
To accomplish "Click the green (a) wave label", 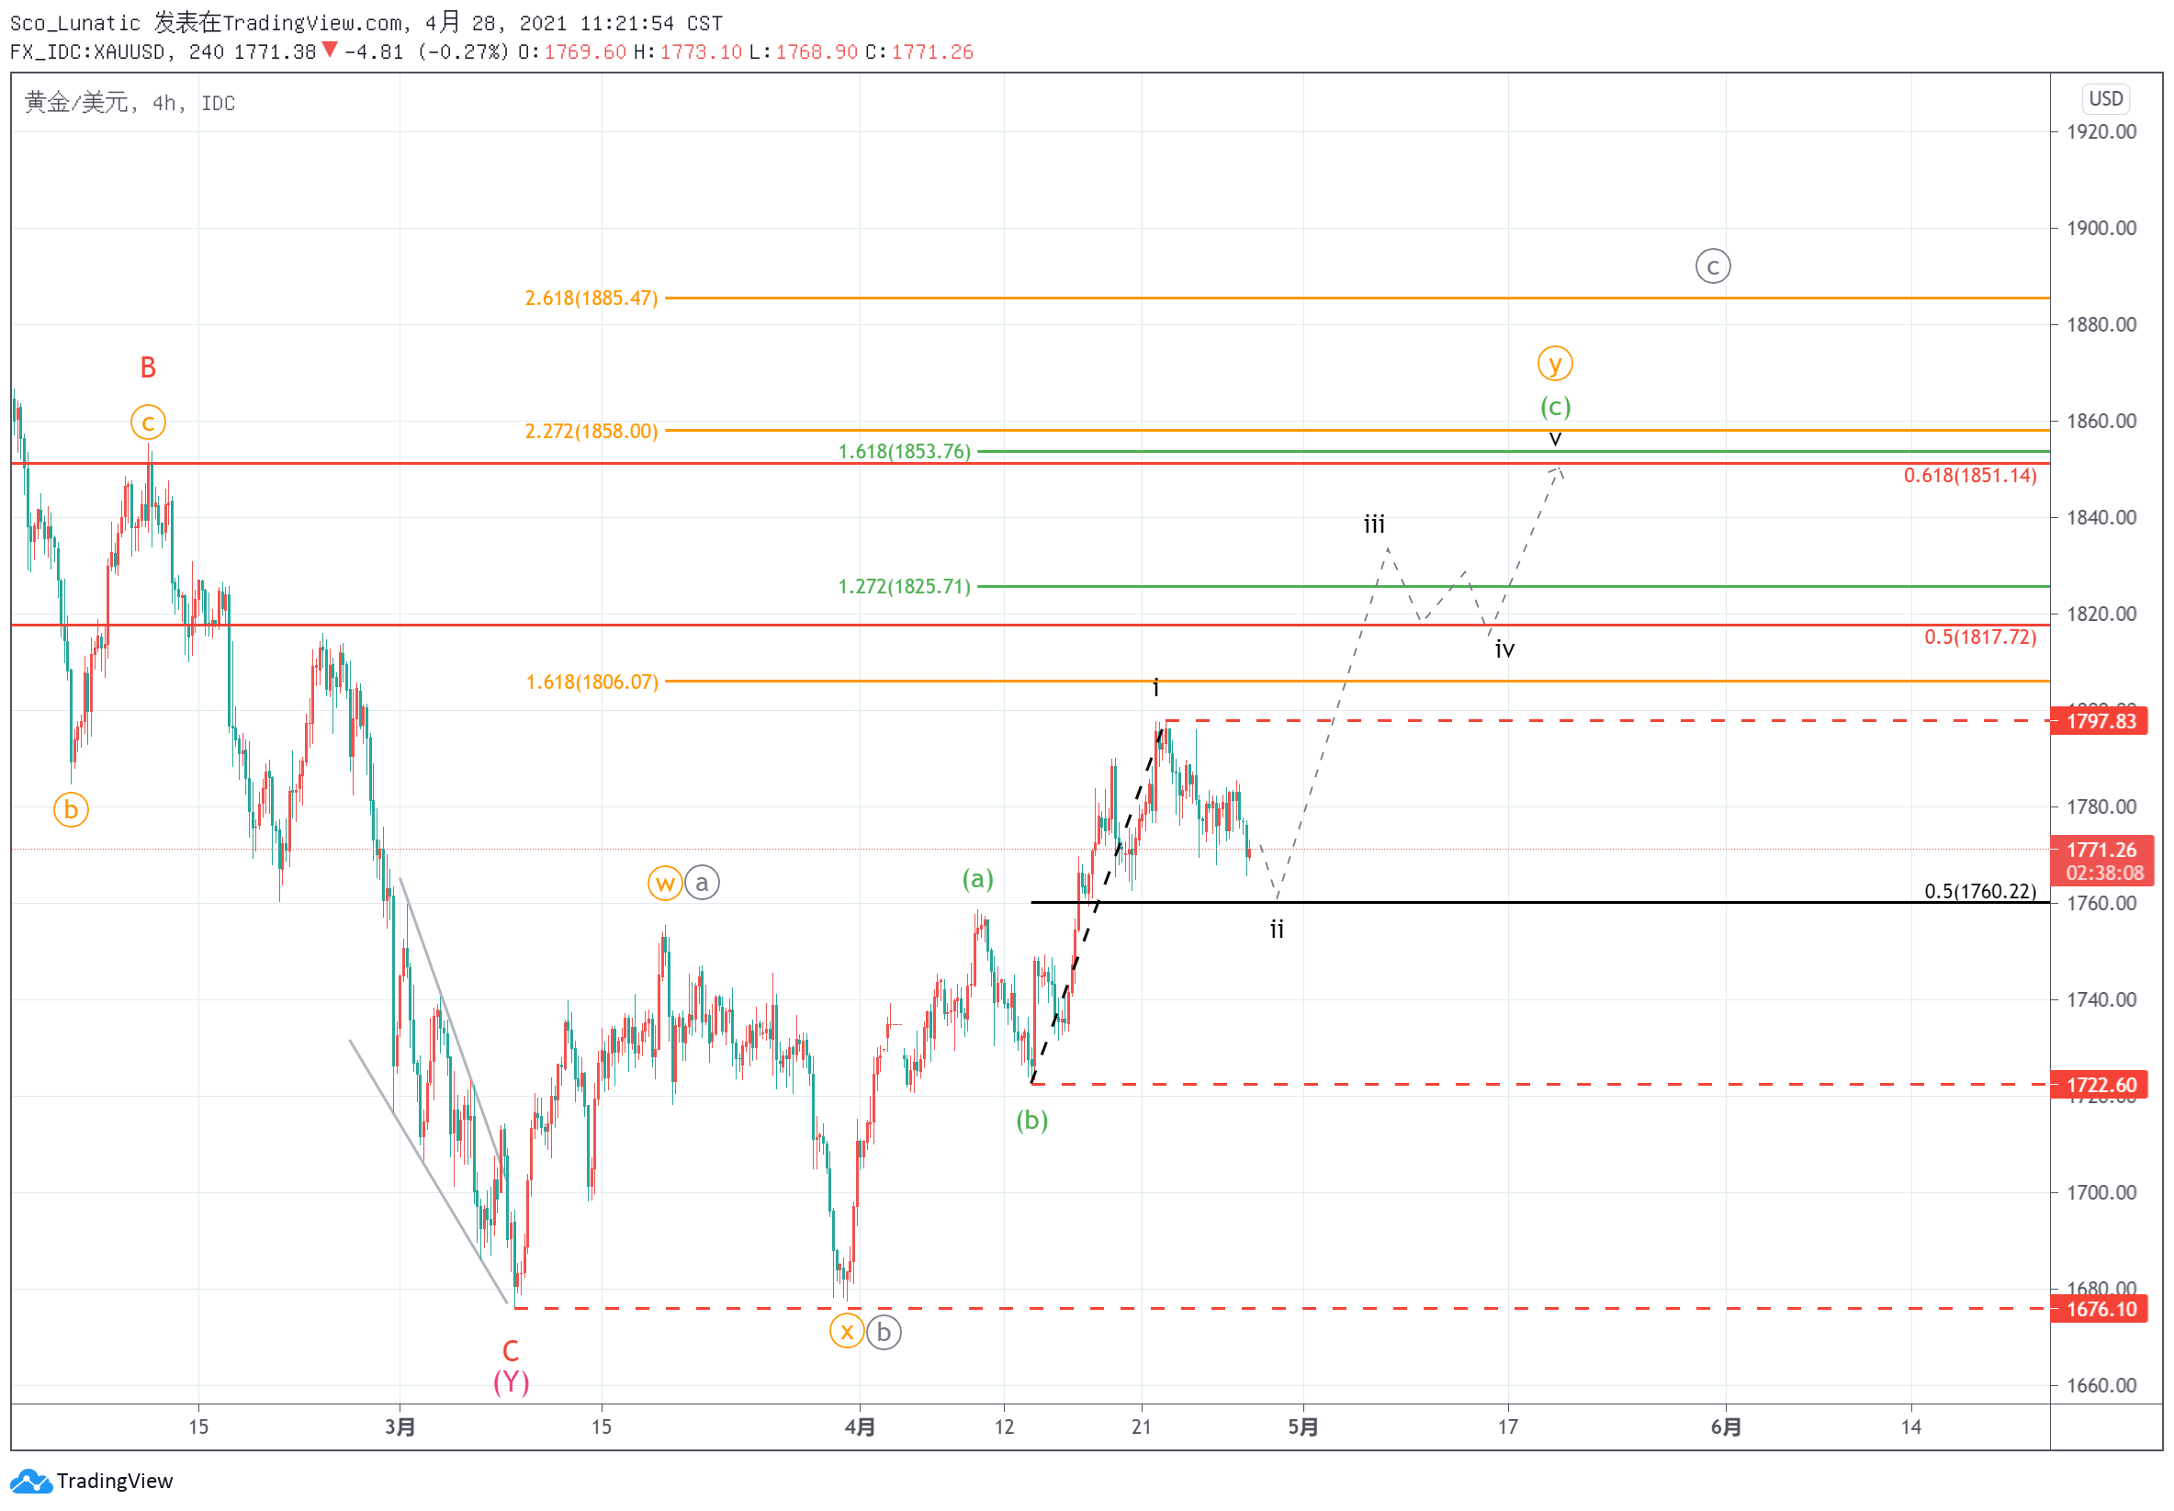I will point(977,880).
